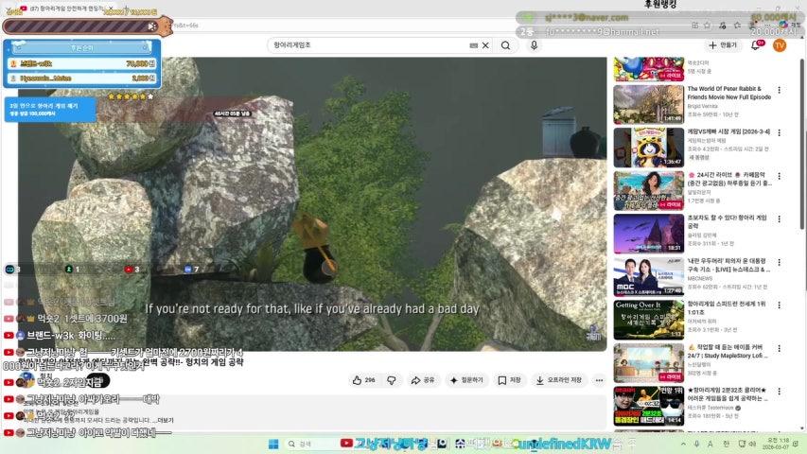Open the 24시간 라이브 cafe music thumbnail
807x454 pixels.
tap(648, 190)
